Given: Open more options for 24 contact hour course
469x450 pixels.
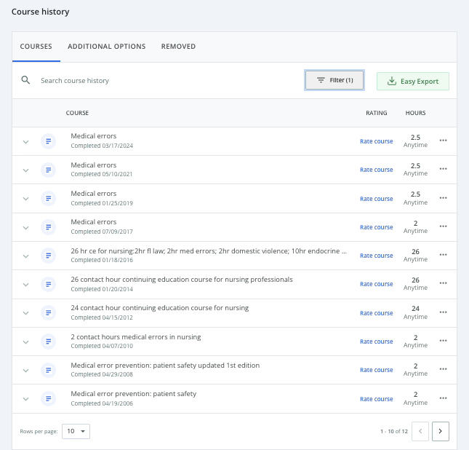Looking at the screenshot, I should [443, 312].
